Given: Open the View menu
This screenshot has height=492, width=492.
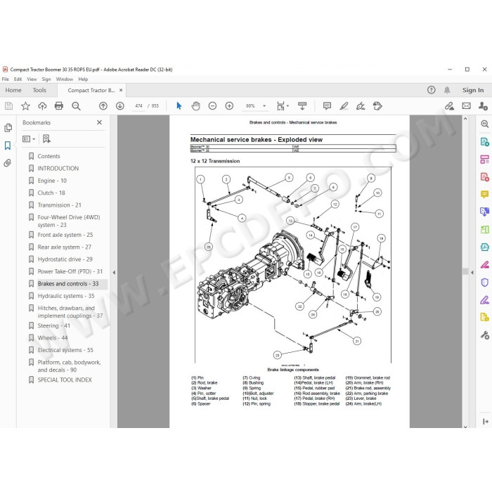Looking at the screenshot, I should [x=32, y=79].
